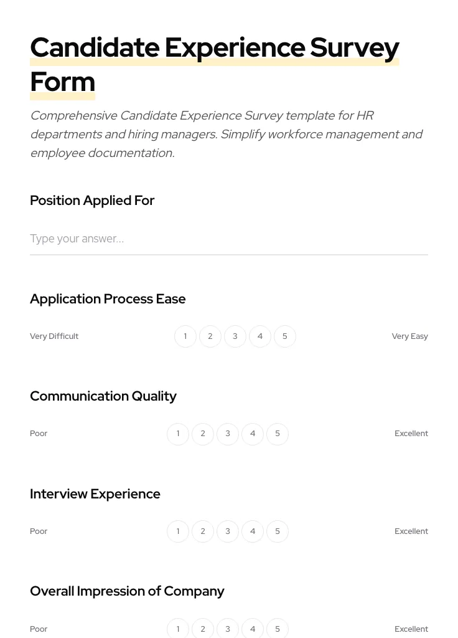The width and height of the screenshot is (458, 638).
Task: Pick rating 4 for Overall Impression of Company
Action: [x=252, y=629]
